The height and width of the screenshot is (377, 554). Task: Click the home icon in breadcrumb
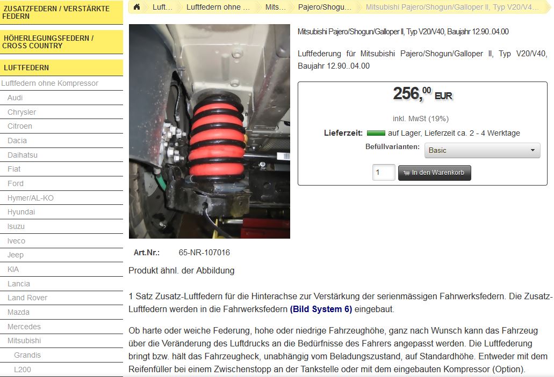point(137,7)
